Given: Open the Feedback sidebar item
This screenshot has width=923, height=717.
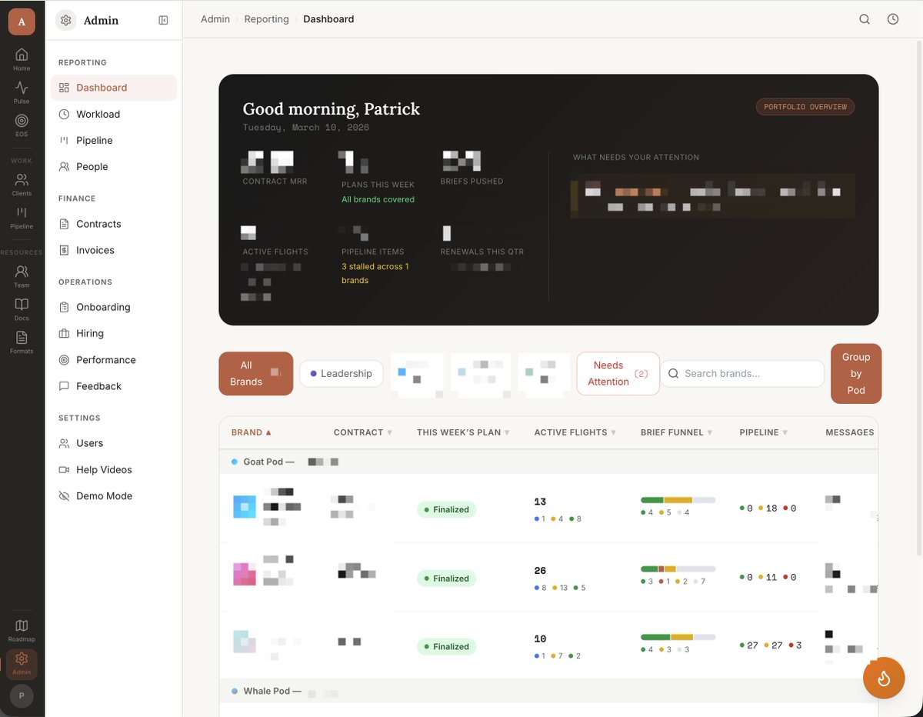Looking at the screenshot, I should pos(114,386).
